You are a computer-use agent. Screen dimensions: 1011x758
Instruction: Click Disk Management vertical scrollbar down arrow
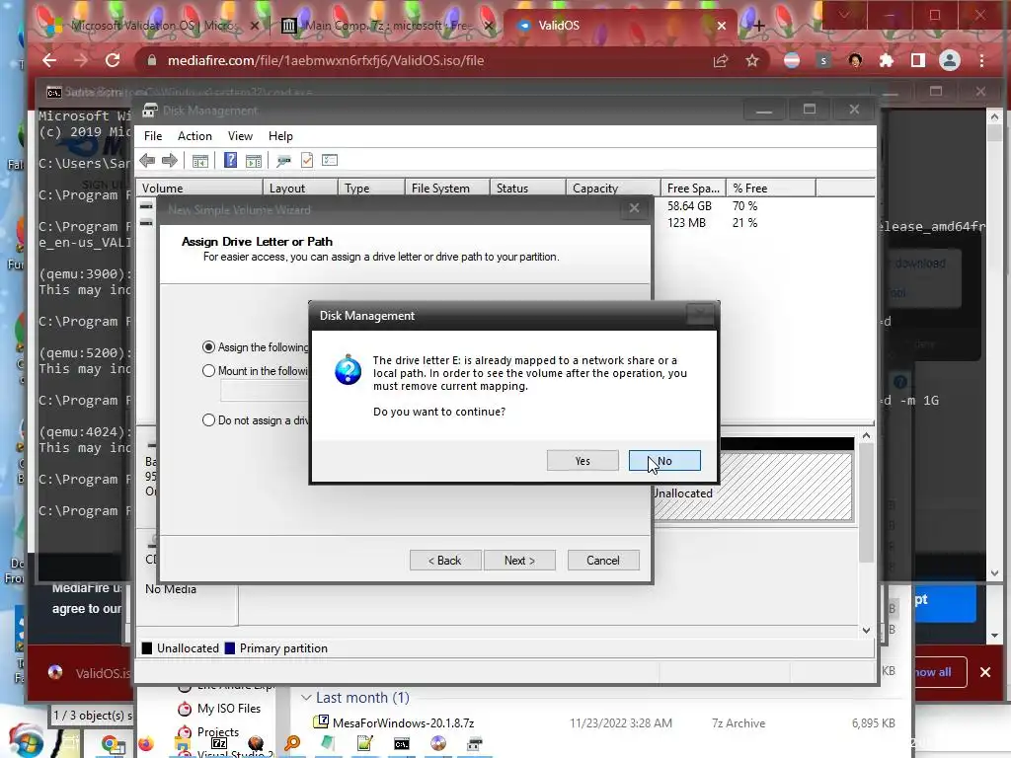[866, 631]
